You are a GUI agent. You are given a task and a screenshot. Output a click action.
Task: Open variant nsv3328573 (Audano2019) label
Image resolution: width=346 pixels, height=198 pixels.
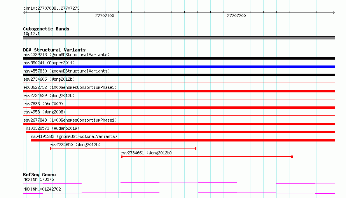point(52,128)
